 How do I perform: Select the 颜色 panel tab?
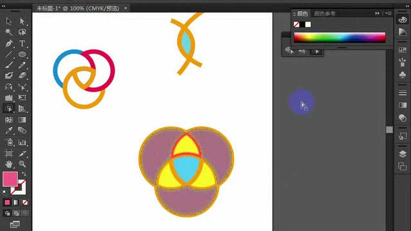302,13
